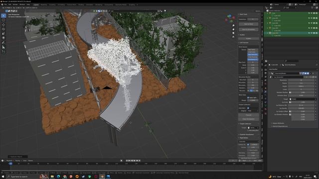The image size is (319, 179).
Task: Select the Measure tool
Action: pos(3,47)
